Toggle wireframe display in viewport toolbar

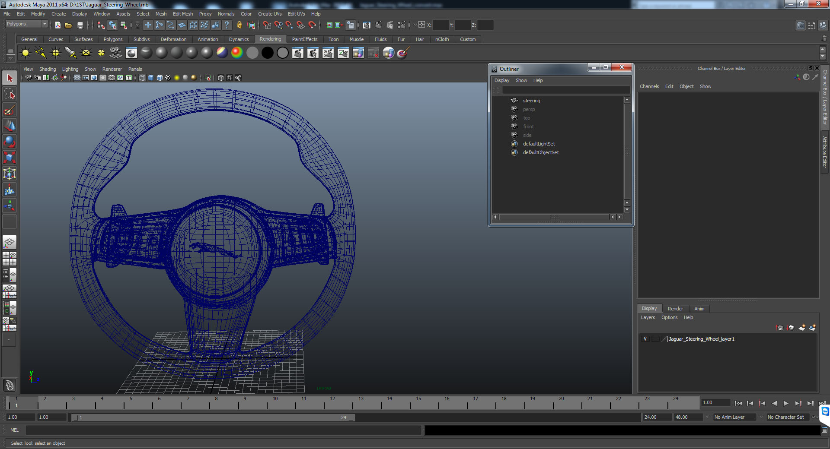(142, 78)
